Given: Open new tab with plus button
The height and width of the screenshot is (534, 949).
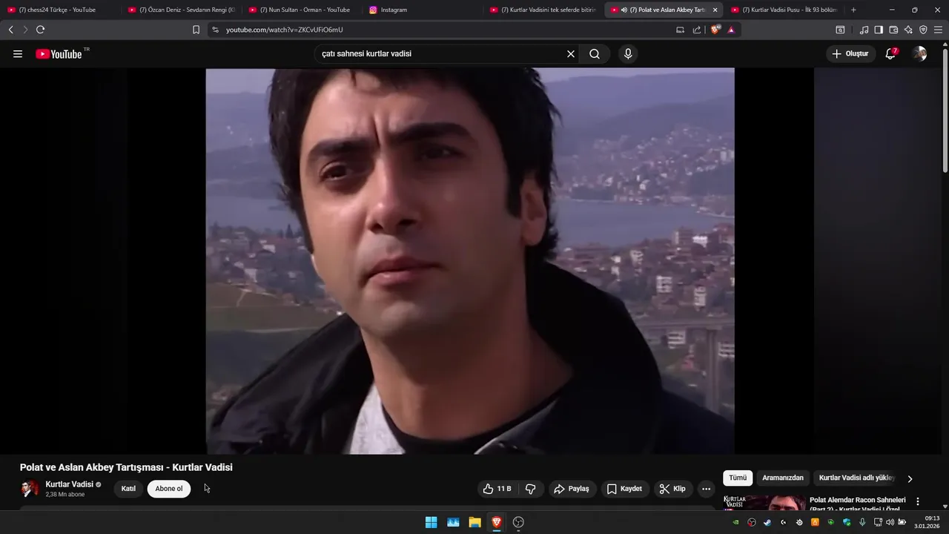Looking at the screenshot, I should (x=853, y=10).
